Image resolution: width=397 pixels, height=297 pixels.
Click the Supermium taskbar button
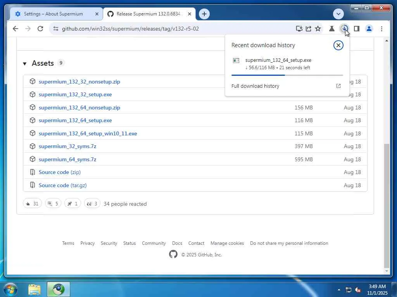point(59,289)
